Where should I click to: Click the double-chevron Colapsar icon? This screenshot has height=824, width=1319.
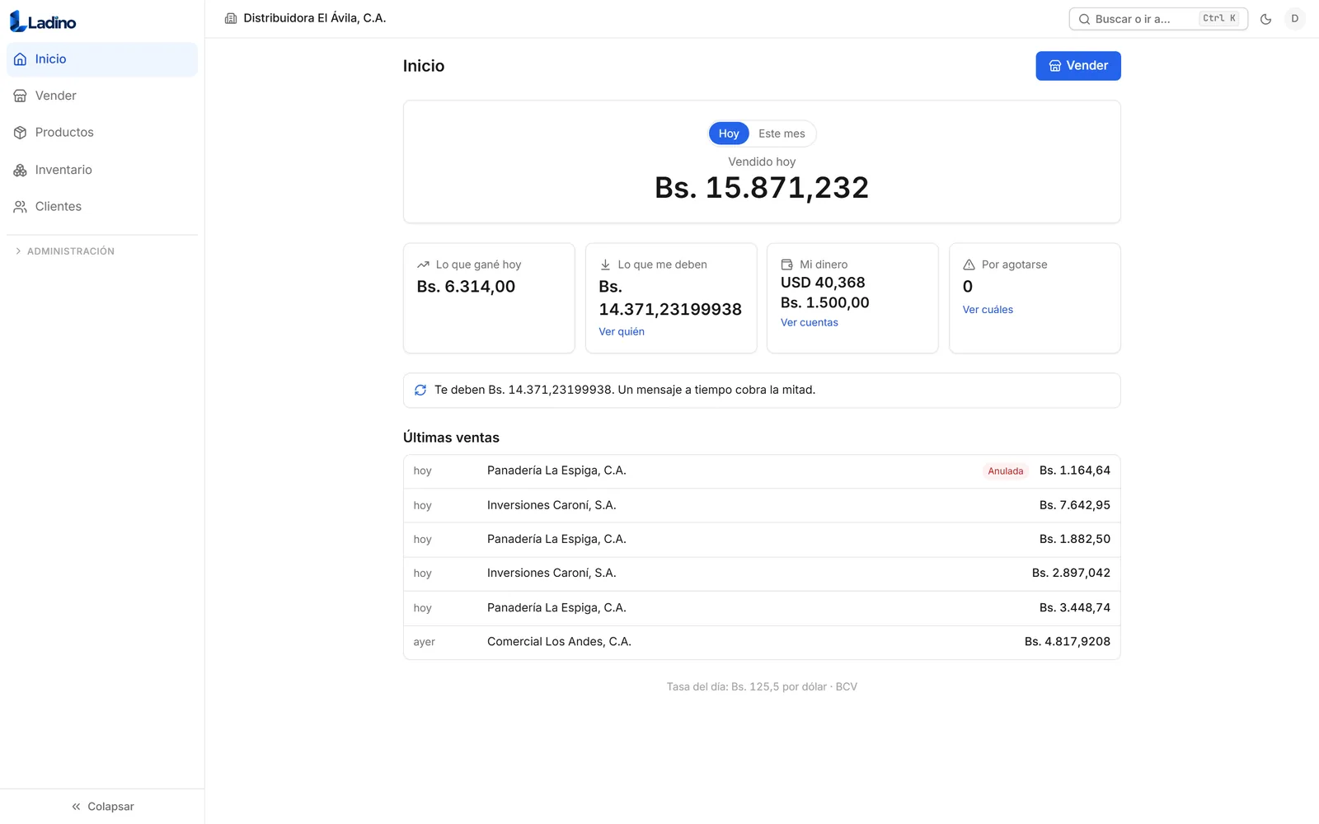(x=76, y=807)
